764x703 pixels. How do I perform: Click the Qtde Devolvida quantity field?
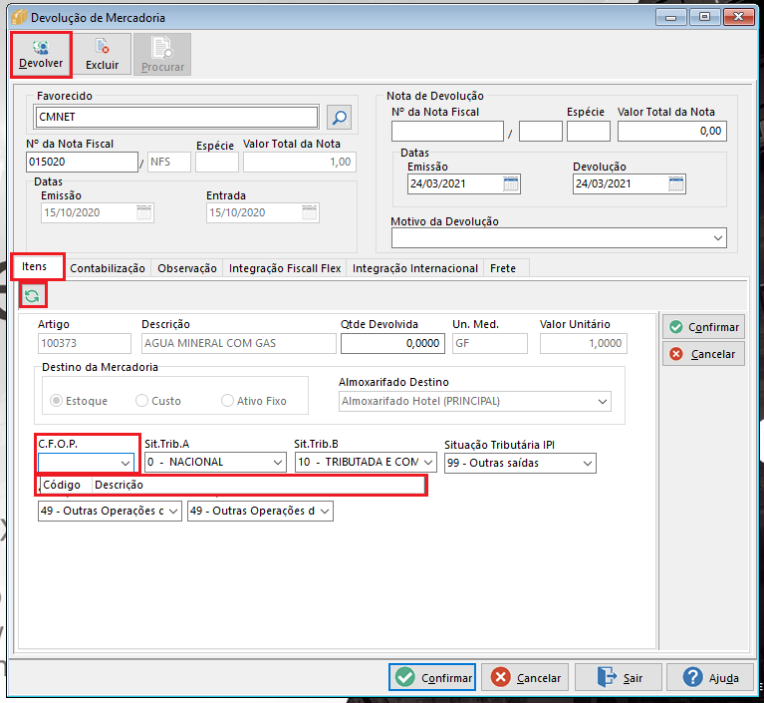392,343
